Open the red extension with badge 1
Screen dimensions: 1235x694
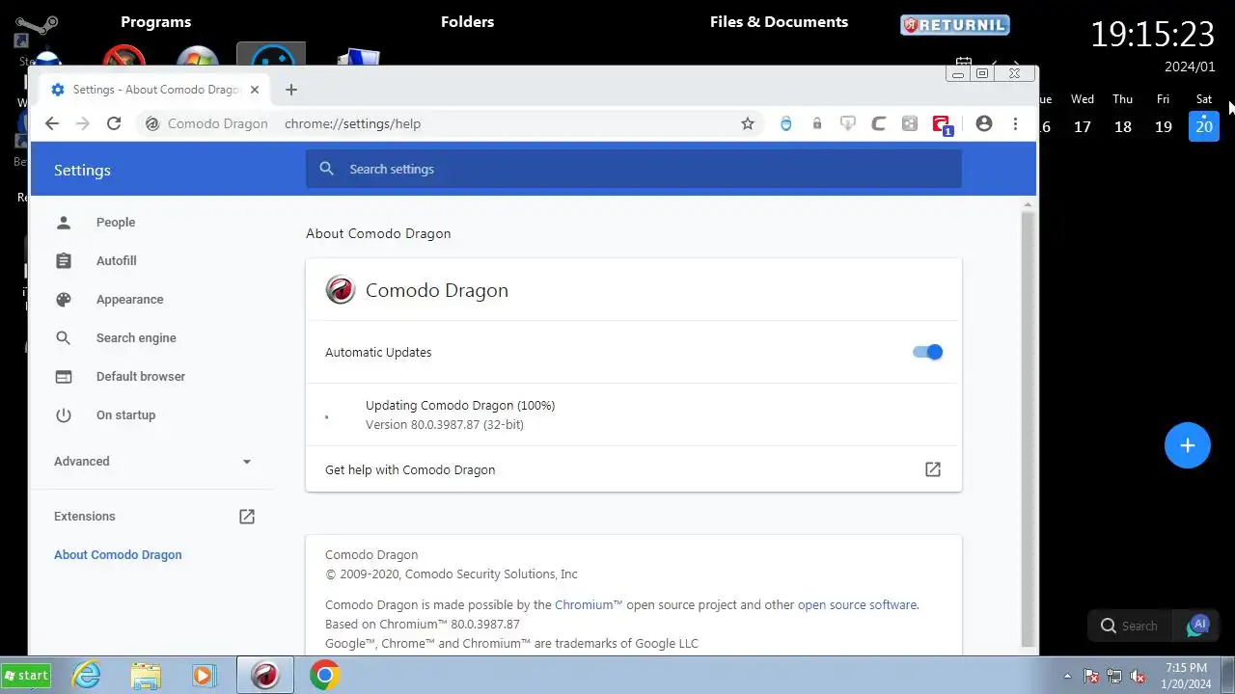[x=943, y=124]
